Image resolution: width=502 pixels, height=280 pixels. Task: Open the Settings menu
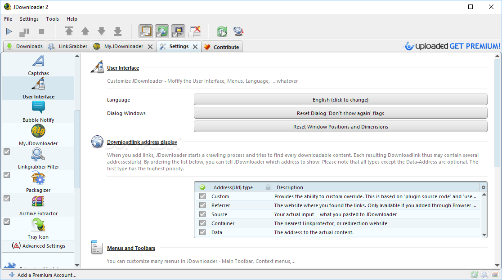(x=29, y=19)
